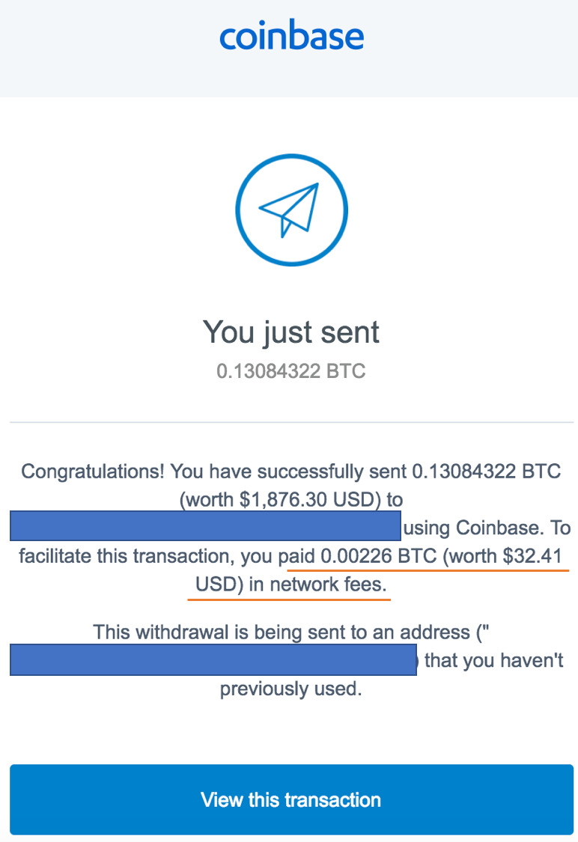The image size is (578, 842).
Task: Click the redacted address in the withdrawal notice
Action: coord(213,660)
